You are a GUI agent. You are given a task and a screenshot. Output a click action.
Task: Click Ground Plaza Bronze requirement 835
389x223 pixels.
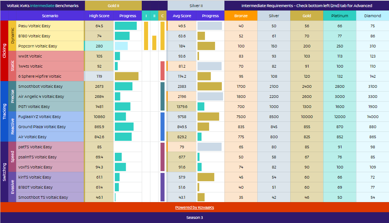click(x=241, y=127)
